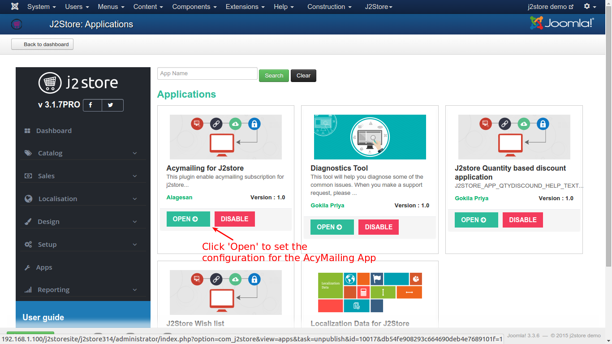Image resolution: width=612 pixels, height=344 pixels.
Task: Click the Design brush icon
Action: click(x=28, y=222)
